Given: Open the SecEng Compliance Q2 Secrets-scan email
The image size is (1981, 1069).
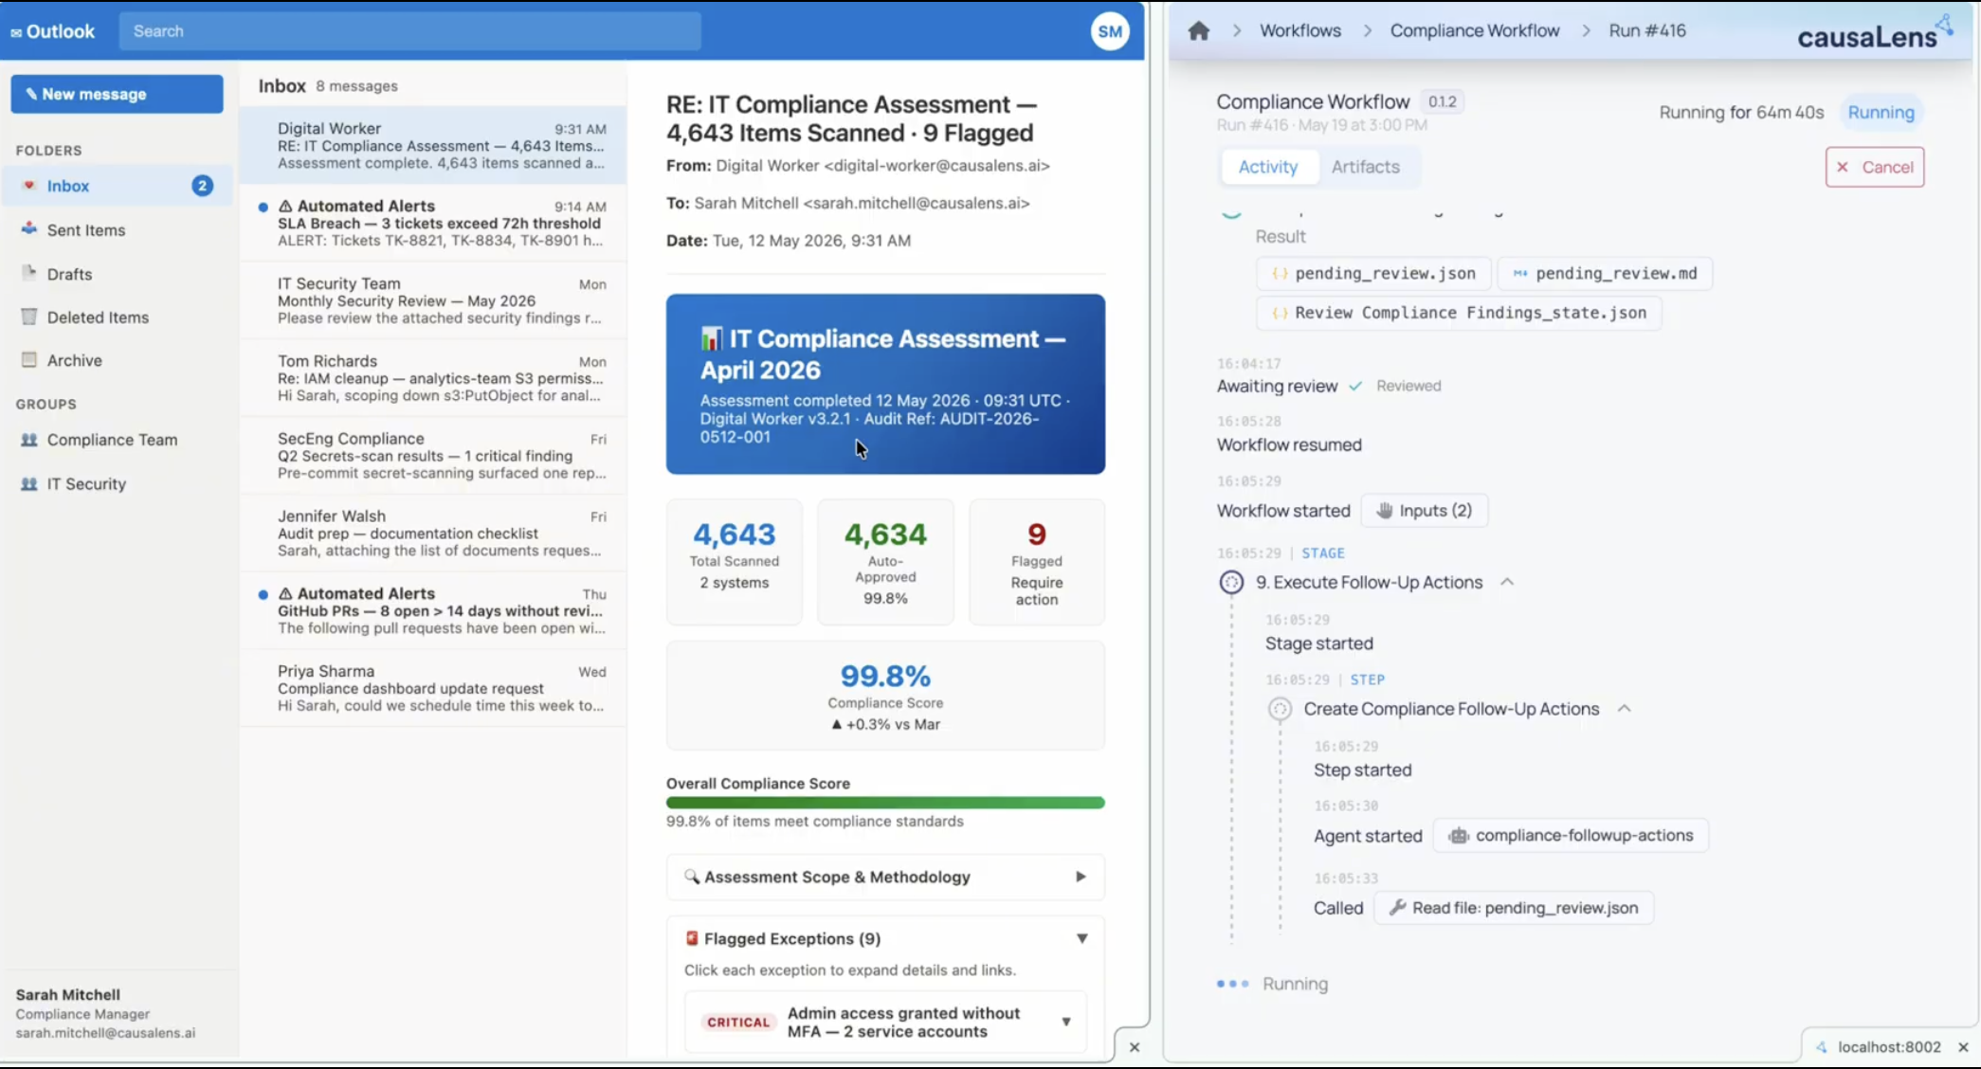Looking at the screenshot, I should point(433,456).
